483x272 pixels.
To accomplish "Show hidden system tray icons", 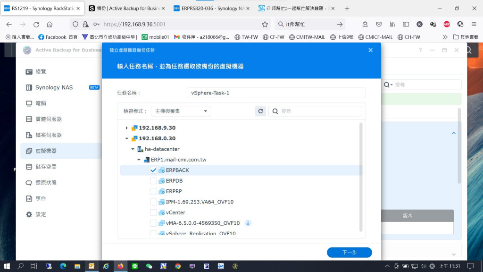I will [x=387, y=266].
